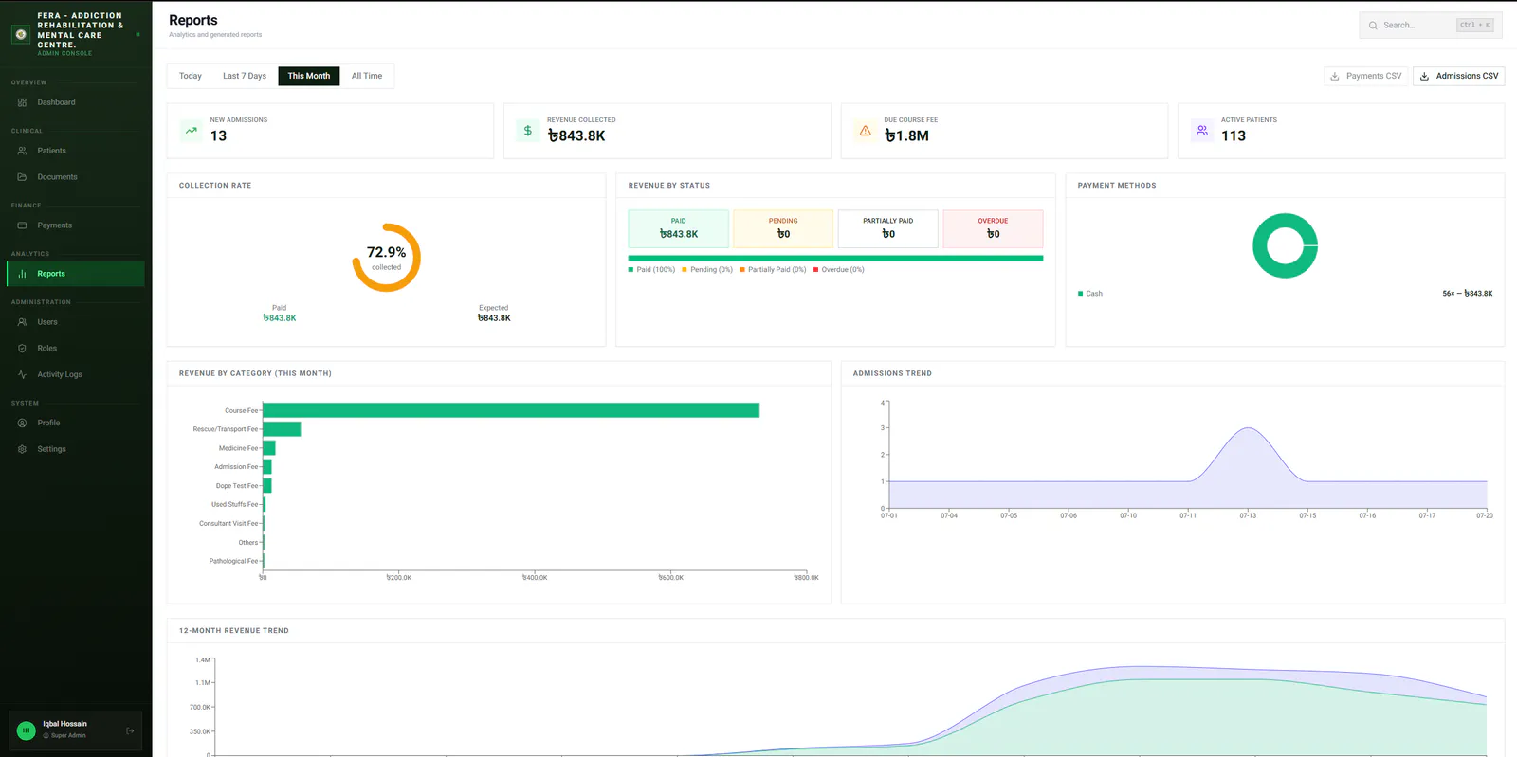Image resolution: width=1517 pixels, height=757 pixels.
Task: Click the Settings gear icon
Action: tap(22, 449)
